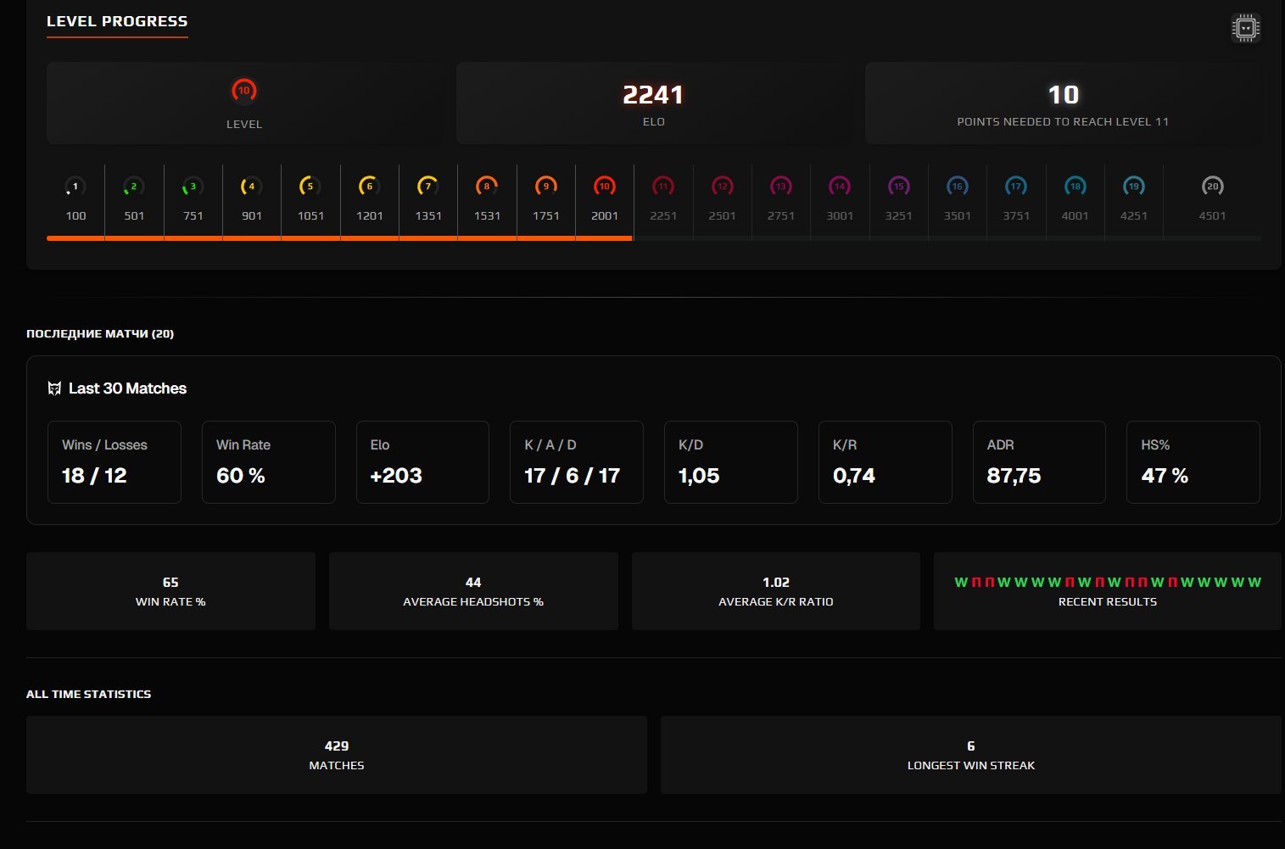Image resolution: width=1285 pixels, height=849 pixels.
Task: Click the Longest Win Streak tile
Action: pos(970,755)
